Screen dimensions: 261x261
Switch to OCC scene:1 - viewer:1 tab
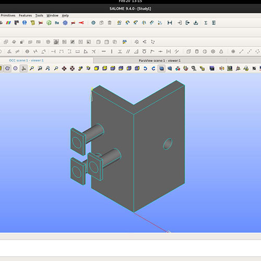26,61
